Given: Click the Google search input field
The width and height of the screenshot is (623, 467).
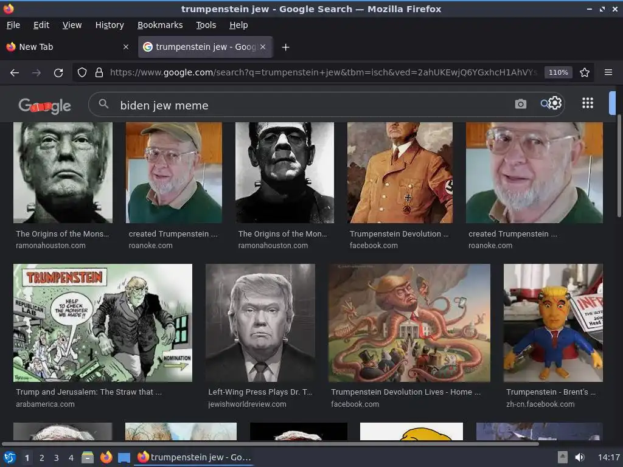Looking at the screenshot, I should 310,105.
